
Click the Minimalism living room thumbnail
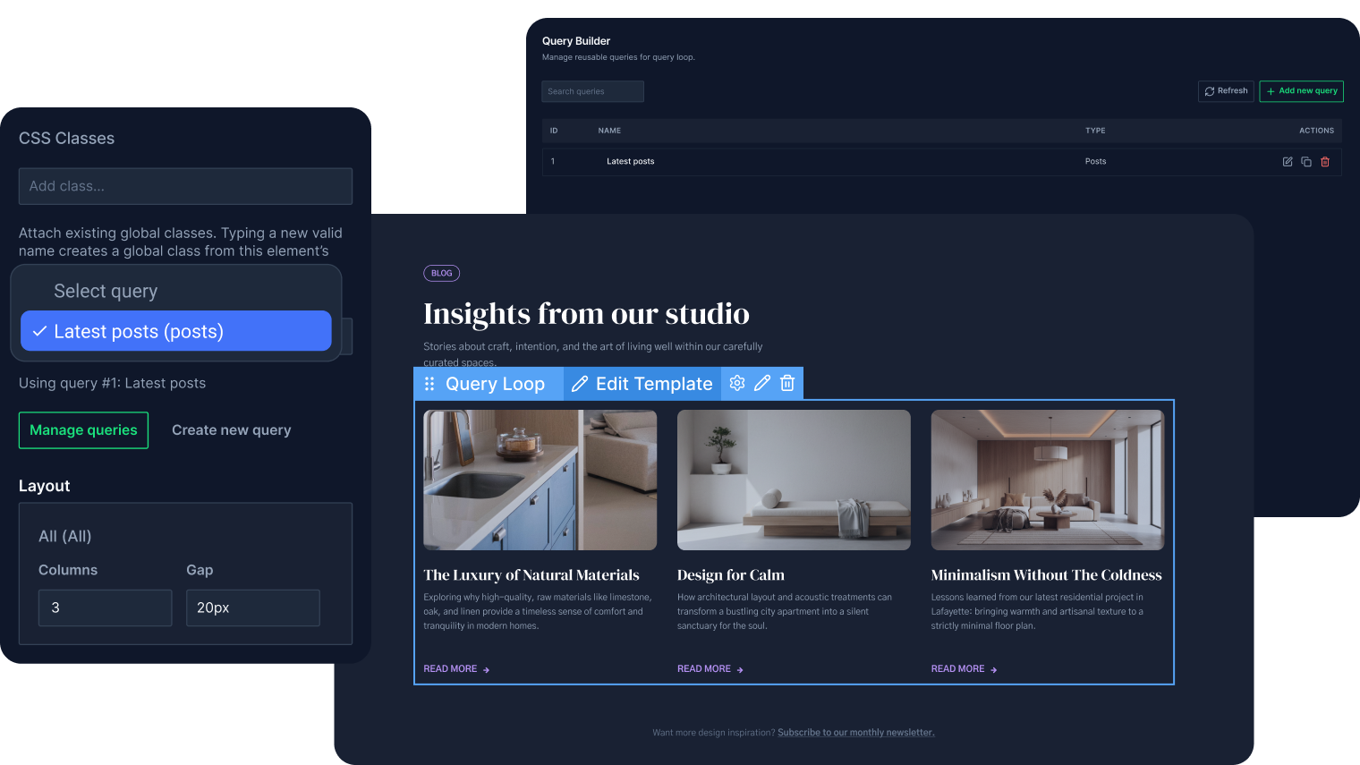[x=1048, y=480]
